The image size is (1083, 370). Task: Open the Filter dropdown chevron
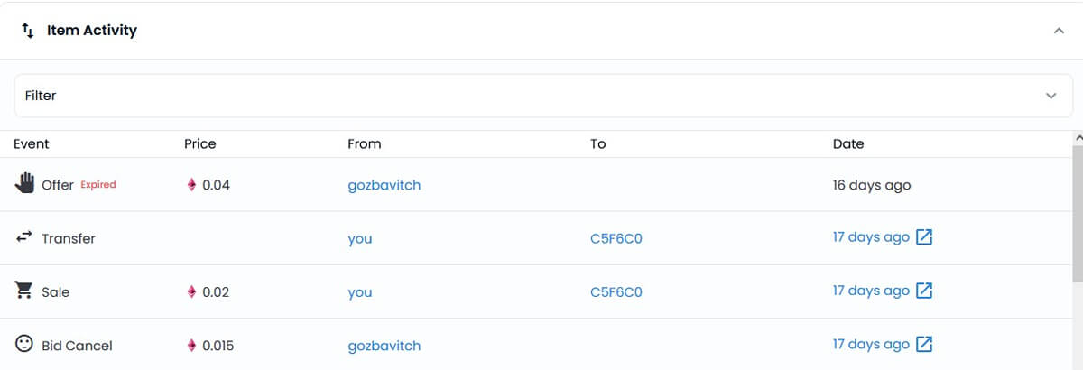click(x=1051, y=96)
